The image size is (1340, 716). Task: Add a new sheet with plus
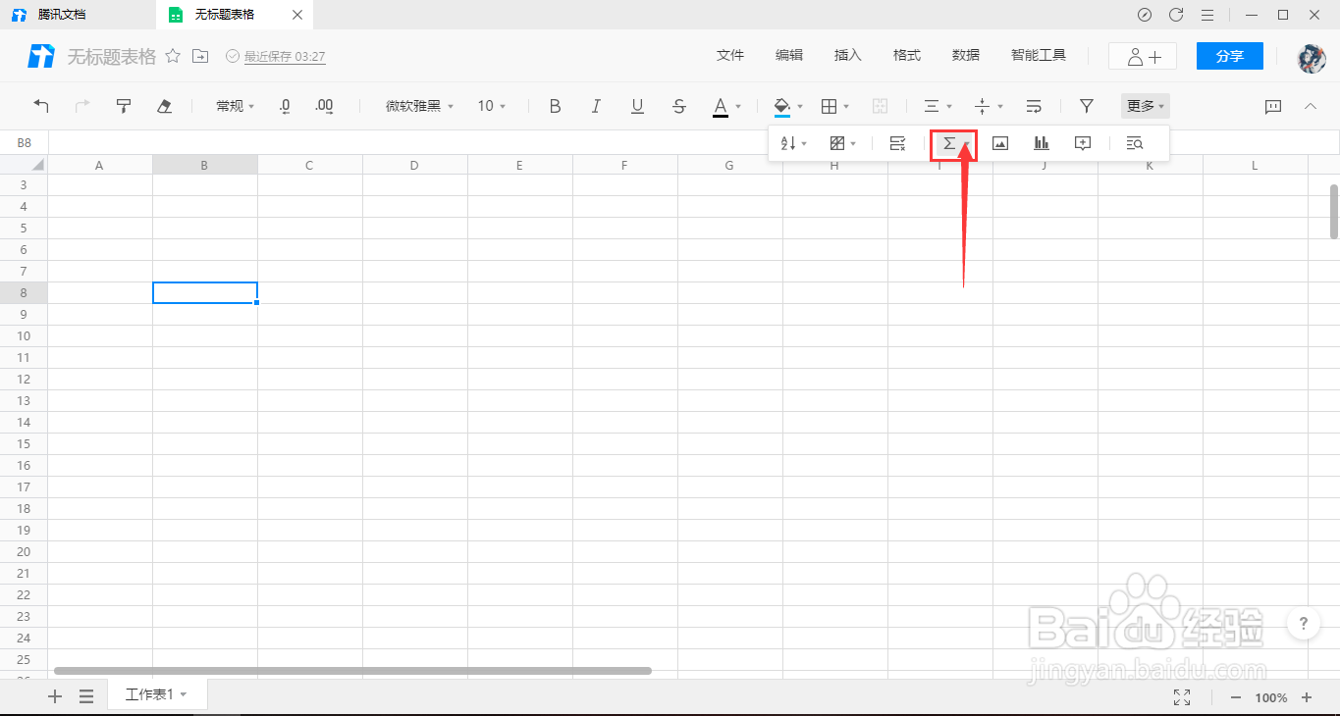pos(55,695)
